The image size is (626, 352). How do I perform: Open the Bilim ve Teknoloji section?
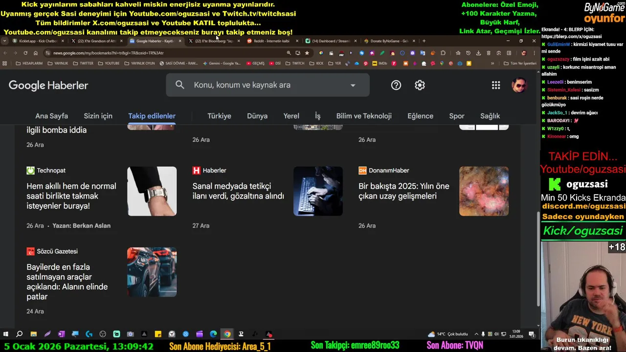coord(364,116)
